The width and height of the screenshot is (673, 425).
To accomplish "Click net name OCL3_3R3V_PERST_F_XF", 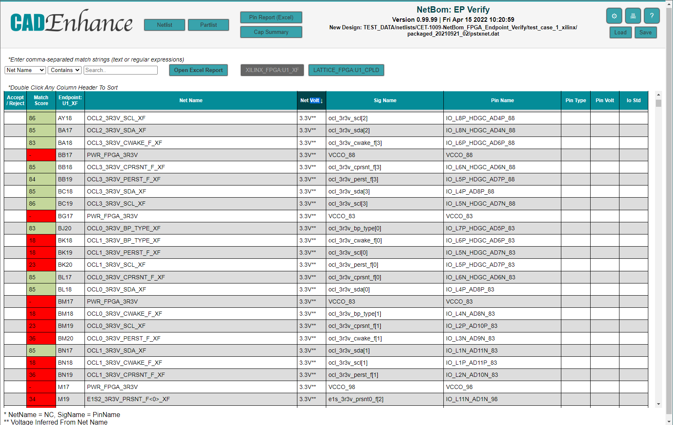I will pos(124,179).
